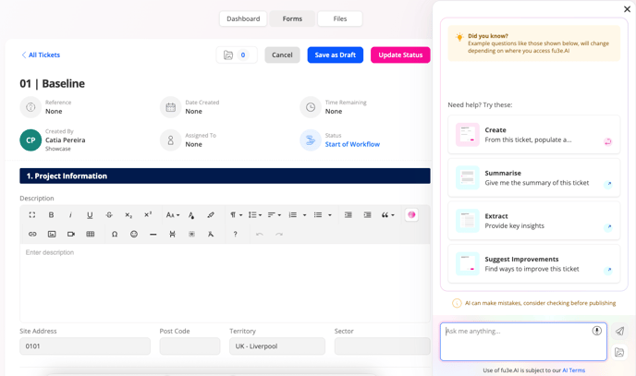Click the Ask me anything input field
The image size is (636, 376).
click(x=514, y=332)
